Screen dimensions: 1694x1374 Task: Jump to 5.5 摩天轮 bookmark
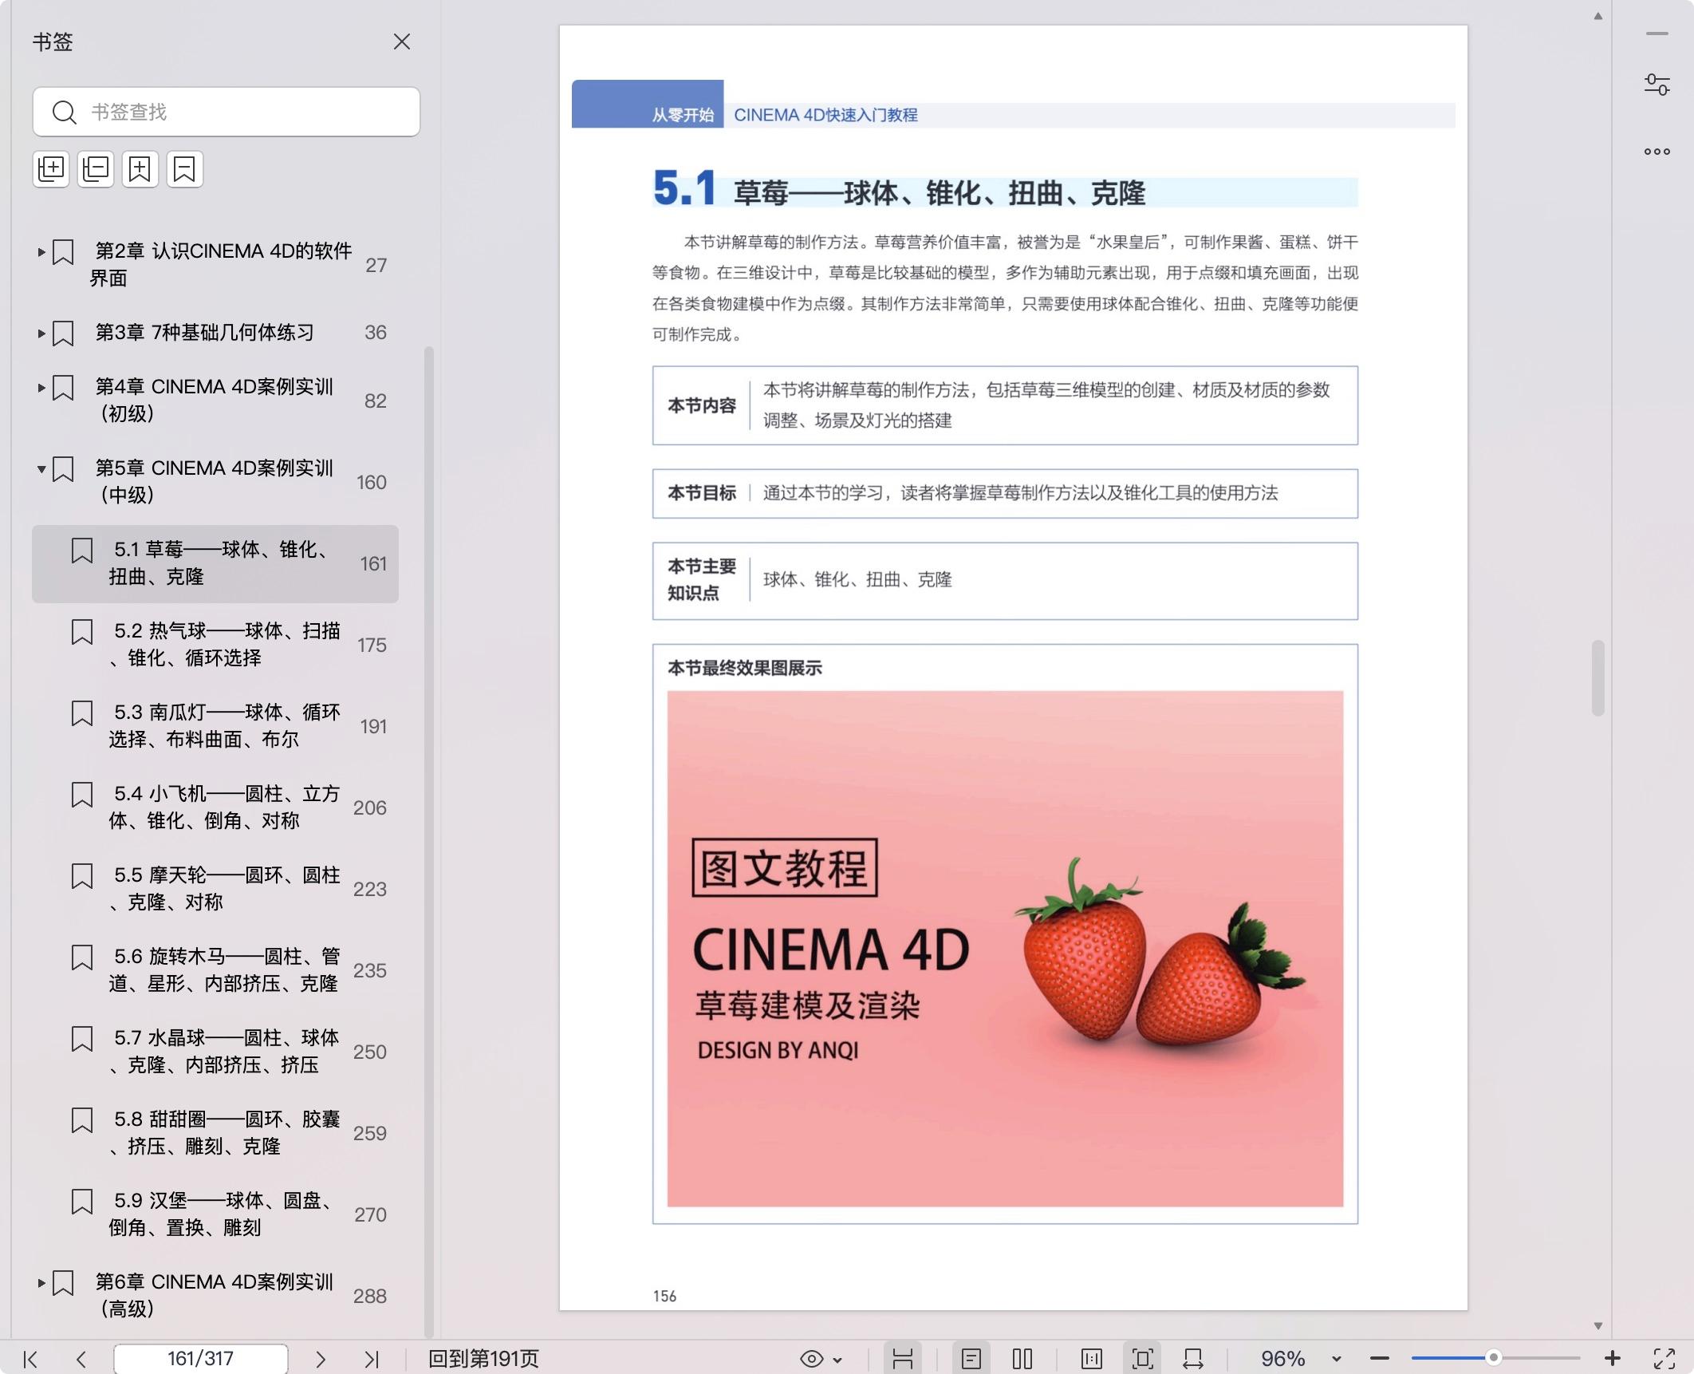coord(224,888)
